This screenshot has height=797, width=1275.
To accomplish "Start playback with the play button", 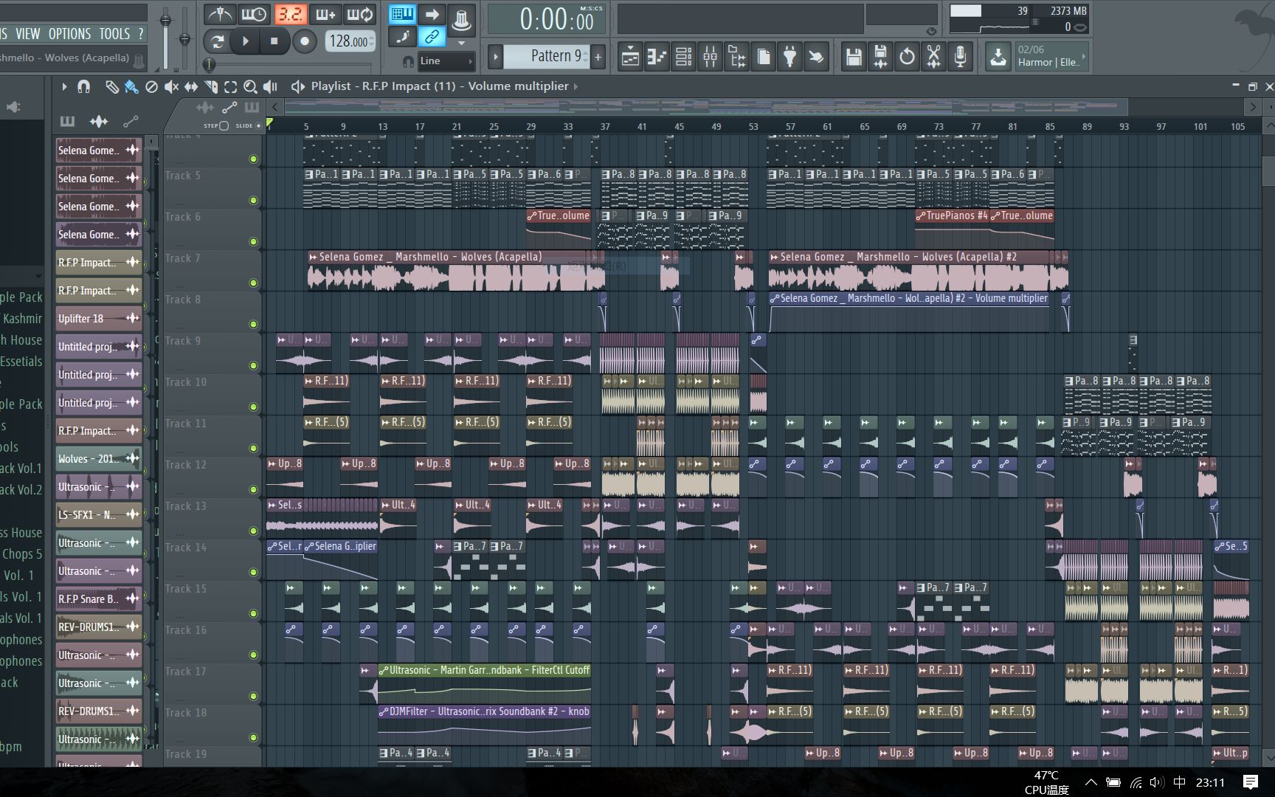I will click(246, 41).
